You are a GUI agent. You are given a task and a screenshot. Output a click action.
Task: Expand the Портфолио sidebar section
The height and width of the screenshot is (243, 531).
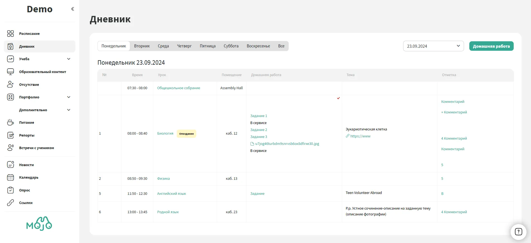tap(69, 97)
